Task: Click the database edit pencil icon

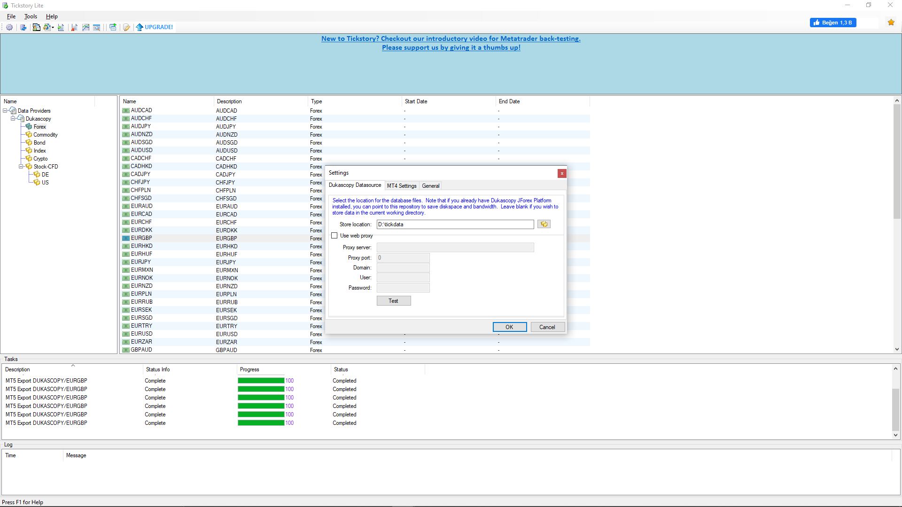Action: point(126,27)
